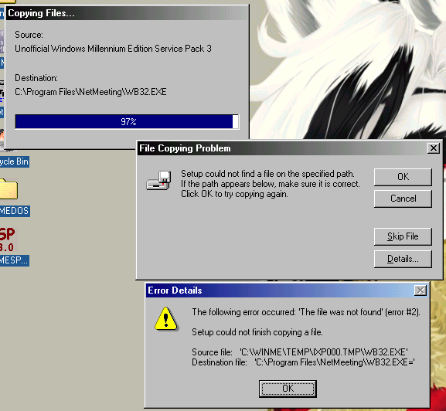
Task: Click 'Click OK to try copying again' text
Action: 234,194
